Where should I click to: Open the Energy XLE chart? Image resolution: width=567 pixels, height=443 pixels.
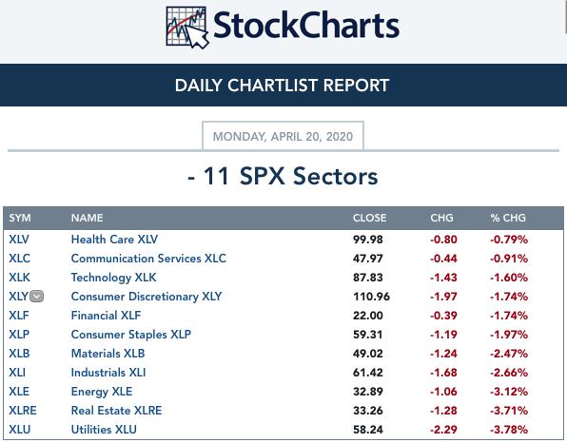pos(102,392)
